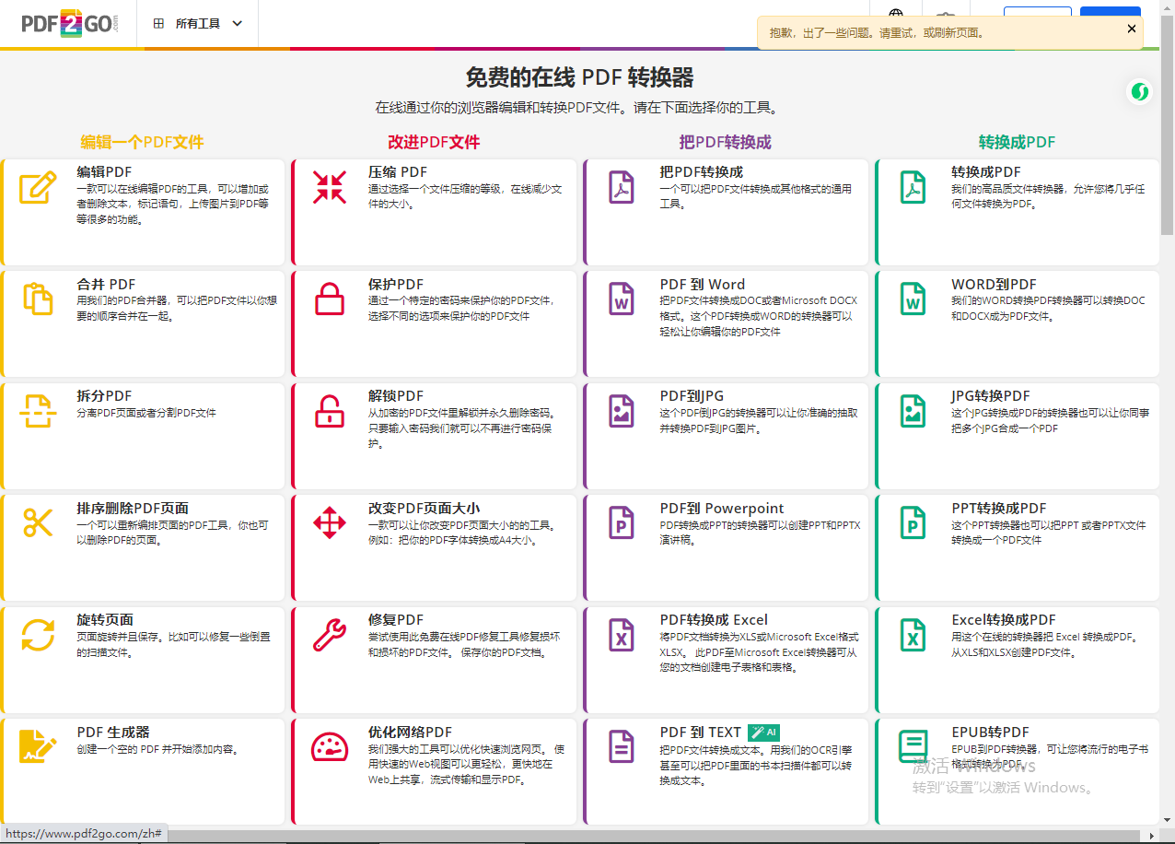Open the WORD到PDF title link
Image resolution: width=1175 pixels, height=844 pixels.
click(994, 285)
